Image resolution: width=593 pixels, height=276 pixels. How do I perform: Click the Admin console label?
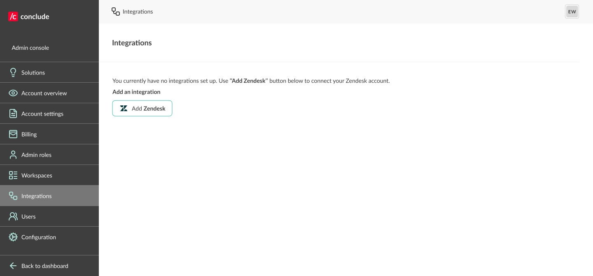tap(30, 48)
